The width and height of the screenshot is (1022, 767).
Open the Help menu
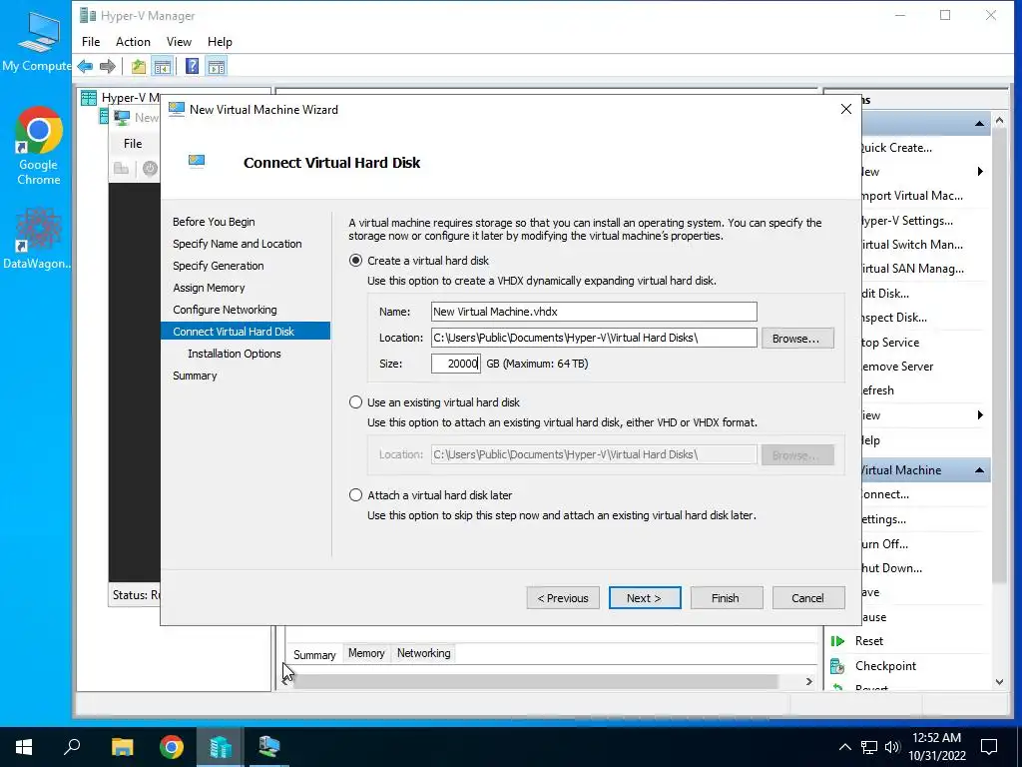click(220, 42)
